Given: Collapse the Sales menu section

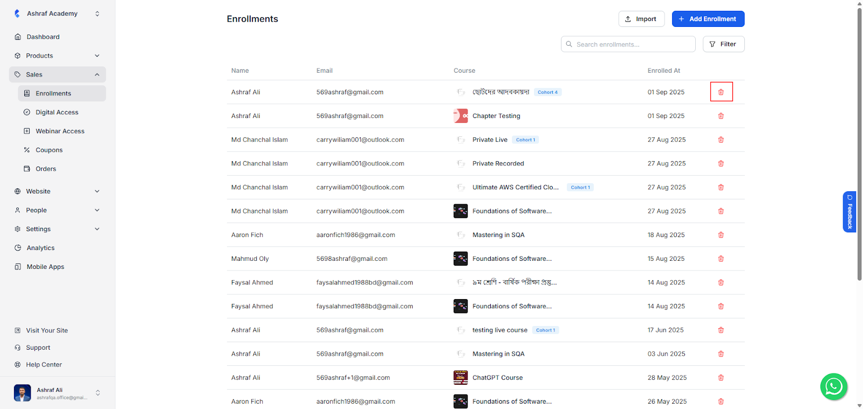Looking at the screenshot, I should [x=97, y=74].
